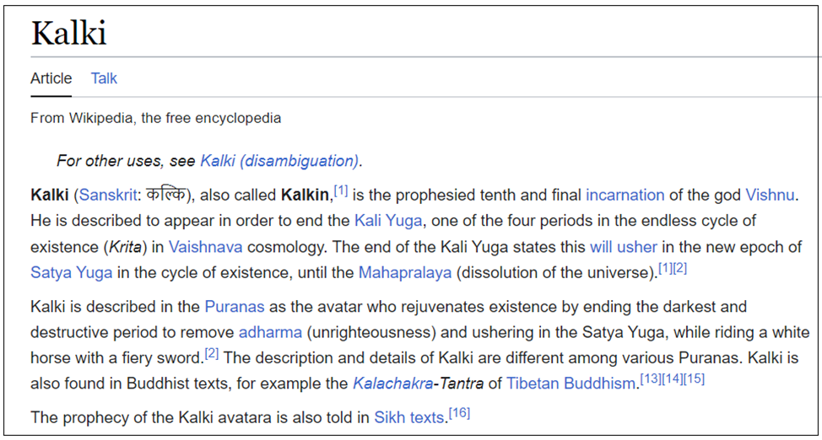Click the 'will usher' link
This screenshot has height=440, width=822.
[x=624, y=247]
